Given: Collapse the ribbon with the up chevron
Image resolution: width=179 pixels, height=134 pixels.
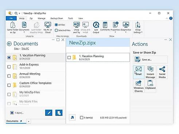Looking at the screenshot, I should (167, 18).
